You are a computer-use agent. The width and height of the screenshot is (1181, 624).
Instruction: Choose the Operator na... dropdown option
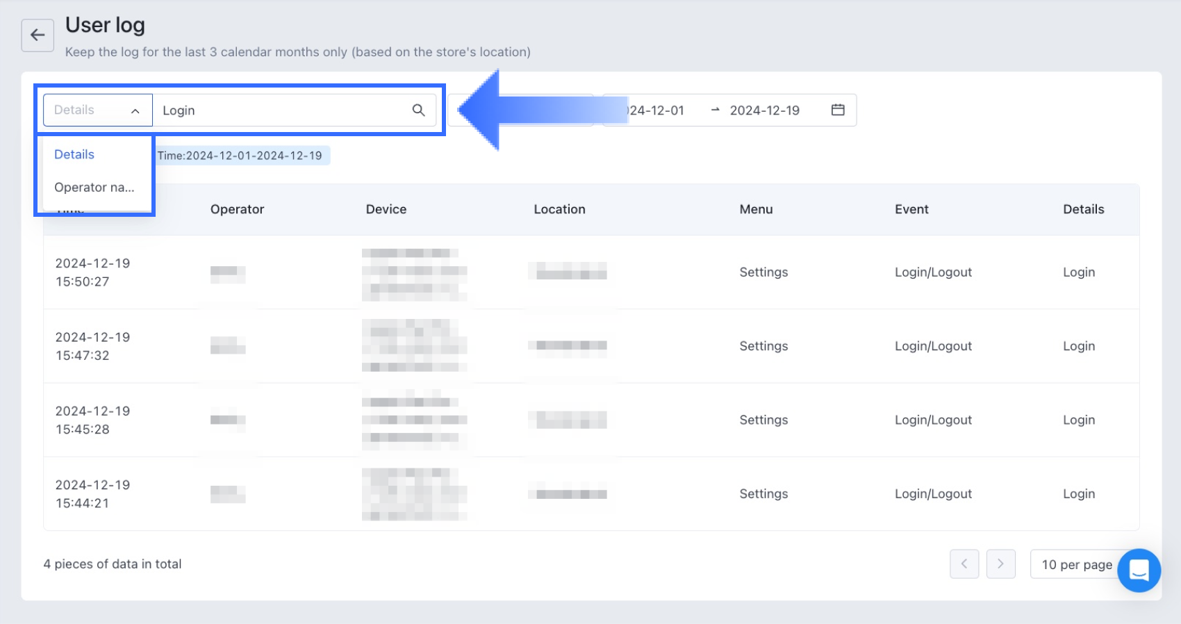94,187
